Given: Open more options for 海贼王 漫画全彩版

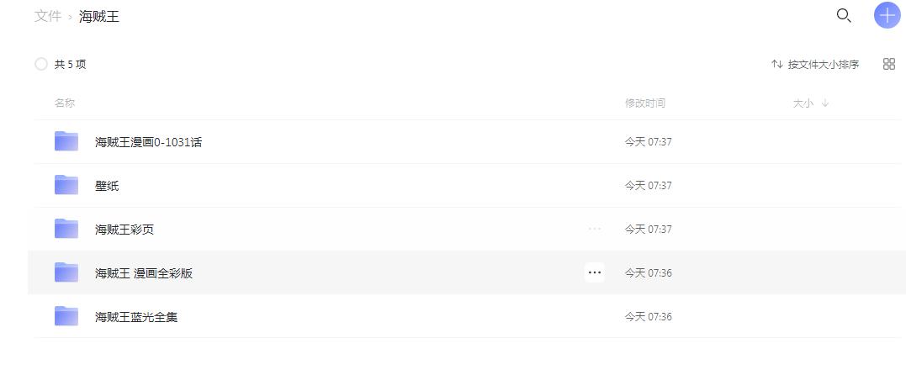Looking at the screenshot, I should click(x=595, y=272).
